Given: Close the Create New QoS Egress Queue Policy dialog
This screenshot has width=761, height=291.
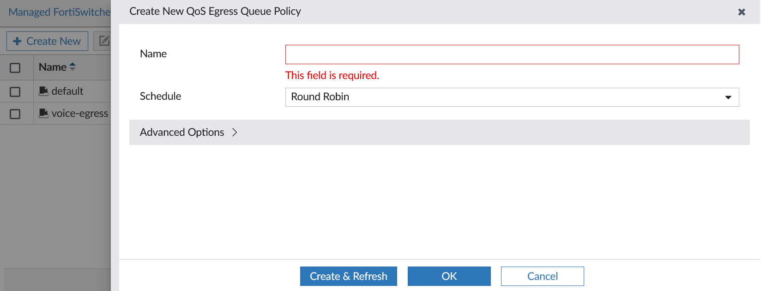Looking at the screenshot, I should coord(742,12).
